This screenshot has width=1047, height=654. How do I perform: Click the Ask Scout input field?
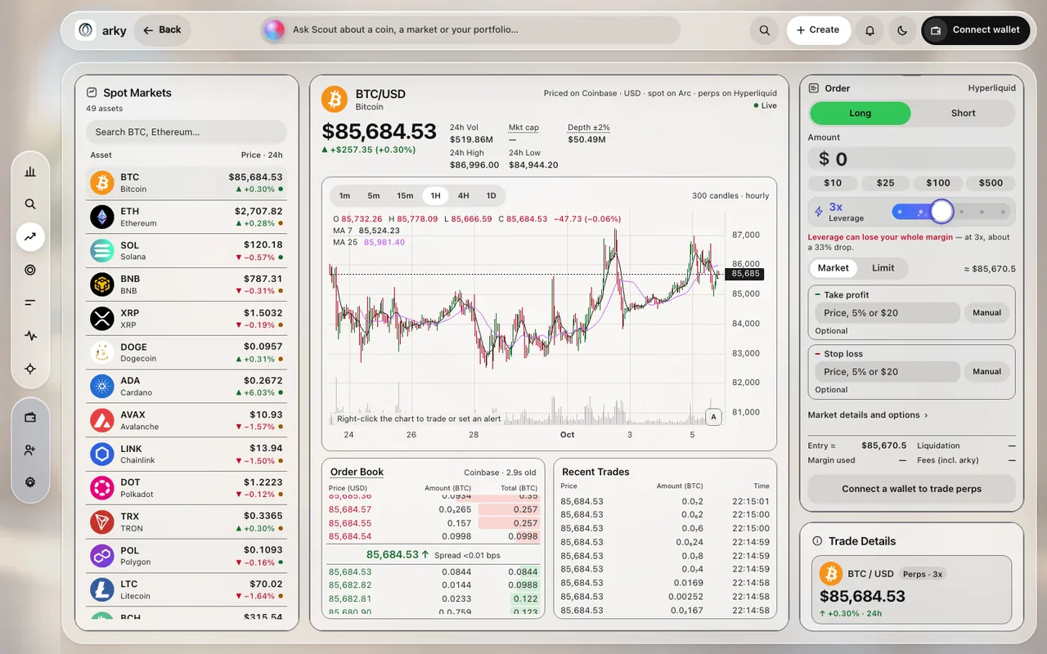(x=470, y=30)
